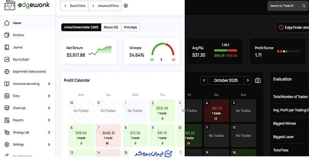Click the Profit Factor color scale
The height and width of the screenshot is (162, 309).
[x=288, y=51]
